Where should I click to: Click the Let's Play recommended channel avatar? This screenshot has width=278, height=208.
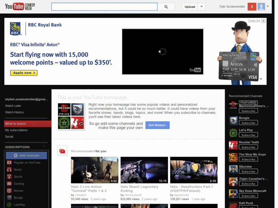[x=233, y=133]
